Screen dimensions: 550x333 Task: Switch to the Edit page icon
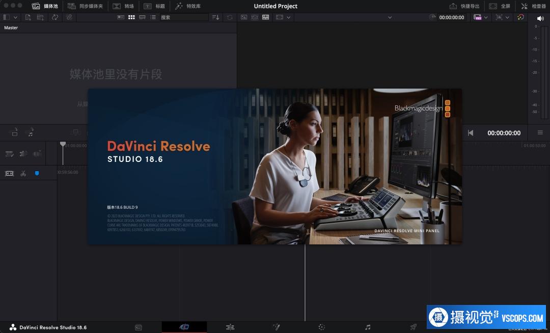tap(230, 327)
